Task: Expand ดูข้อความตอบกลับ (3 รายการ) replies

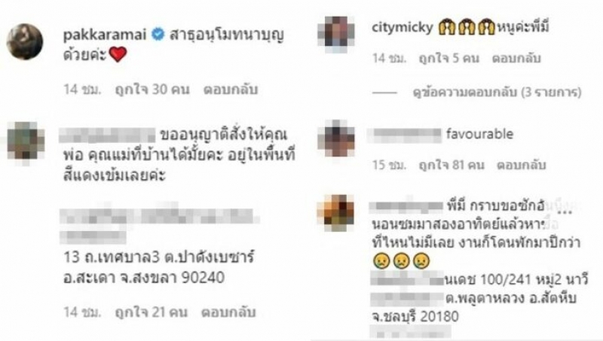Action: point(497,92)
